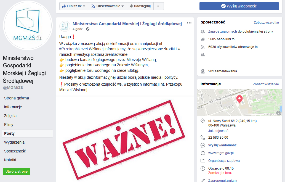
Task: Click Udostępnij share button
Action: click(x=140, y=6)
